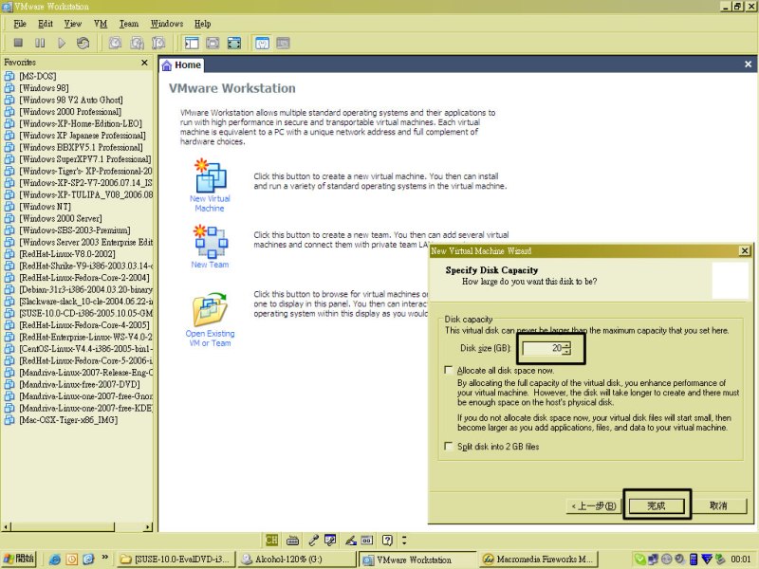Click the blue triangle tray icon
Viewport: 759px width, 569px height.
pyautogui.click(x=707, y=560)
